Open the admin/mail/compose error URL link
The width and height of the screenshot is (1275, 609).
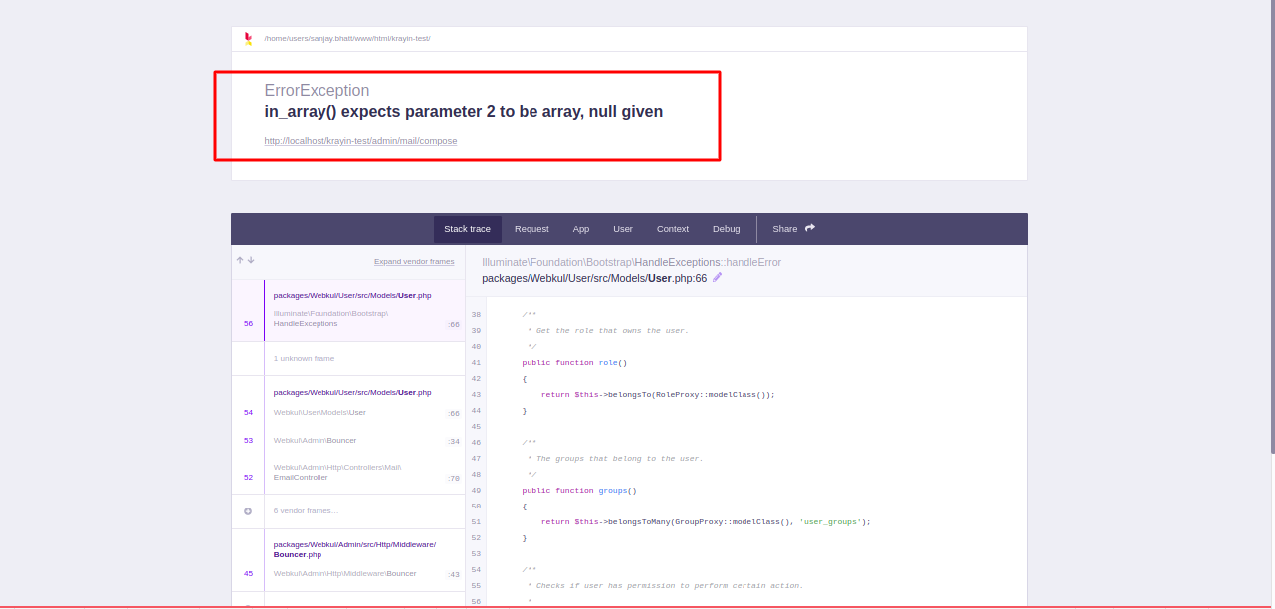(x=359, y=140)
